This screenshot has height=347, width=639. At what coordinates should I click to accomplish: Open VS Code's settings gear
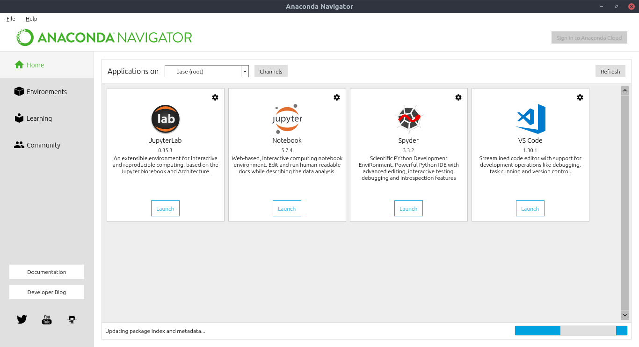[580, 97]
